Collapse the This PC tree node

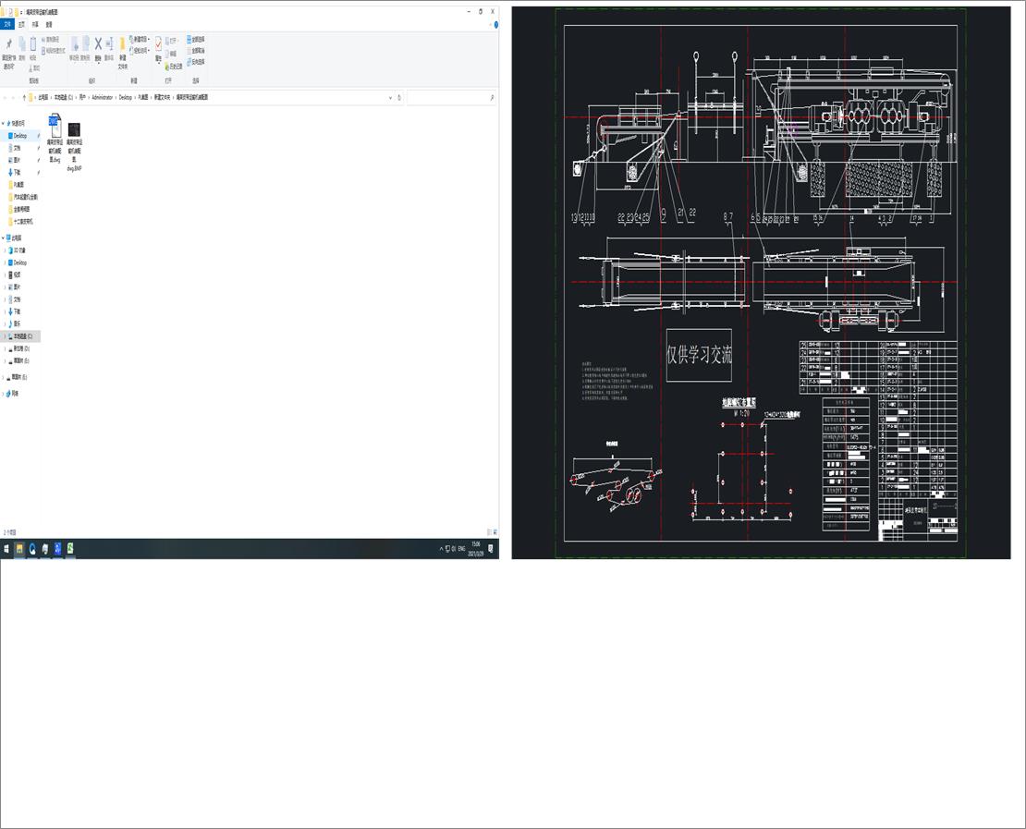[x=4, y=238]
